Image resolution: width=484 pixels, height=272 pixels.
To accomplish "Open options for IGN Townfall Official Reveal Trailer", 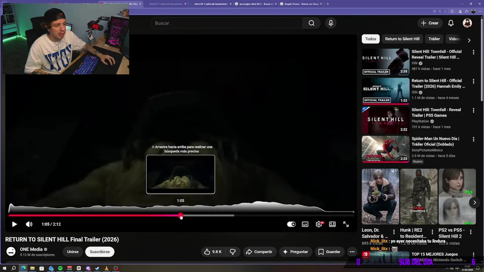I will (x=473, y=52).
